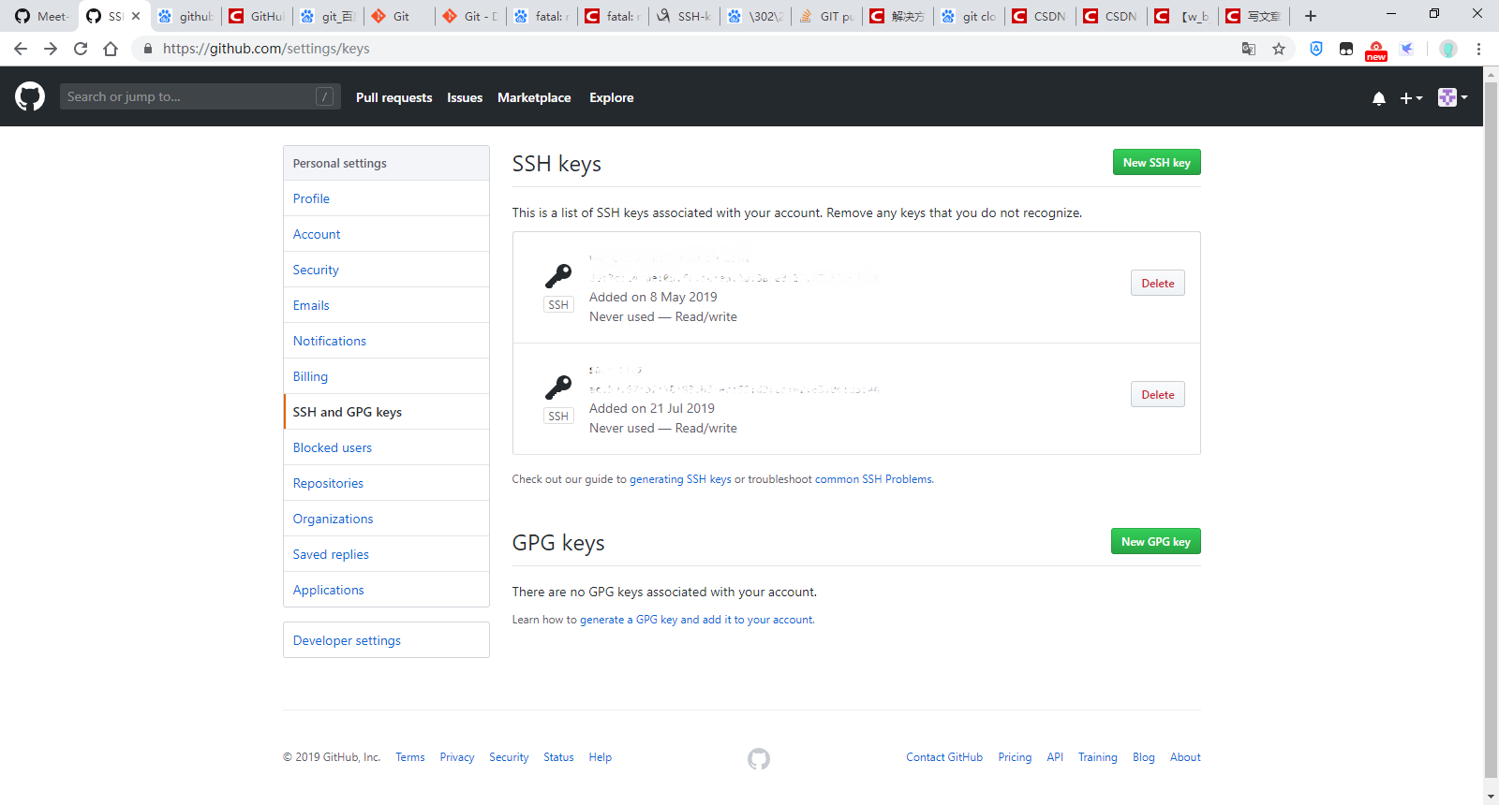Expand the plus create-new menu

pos(1411,98)
